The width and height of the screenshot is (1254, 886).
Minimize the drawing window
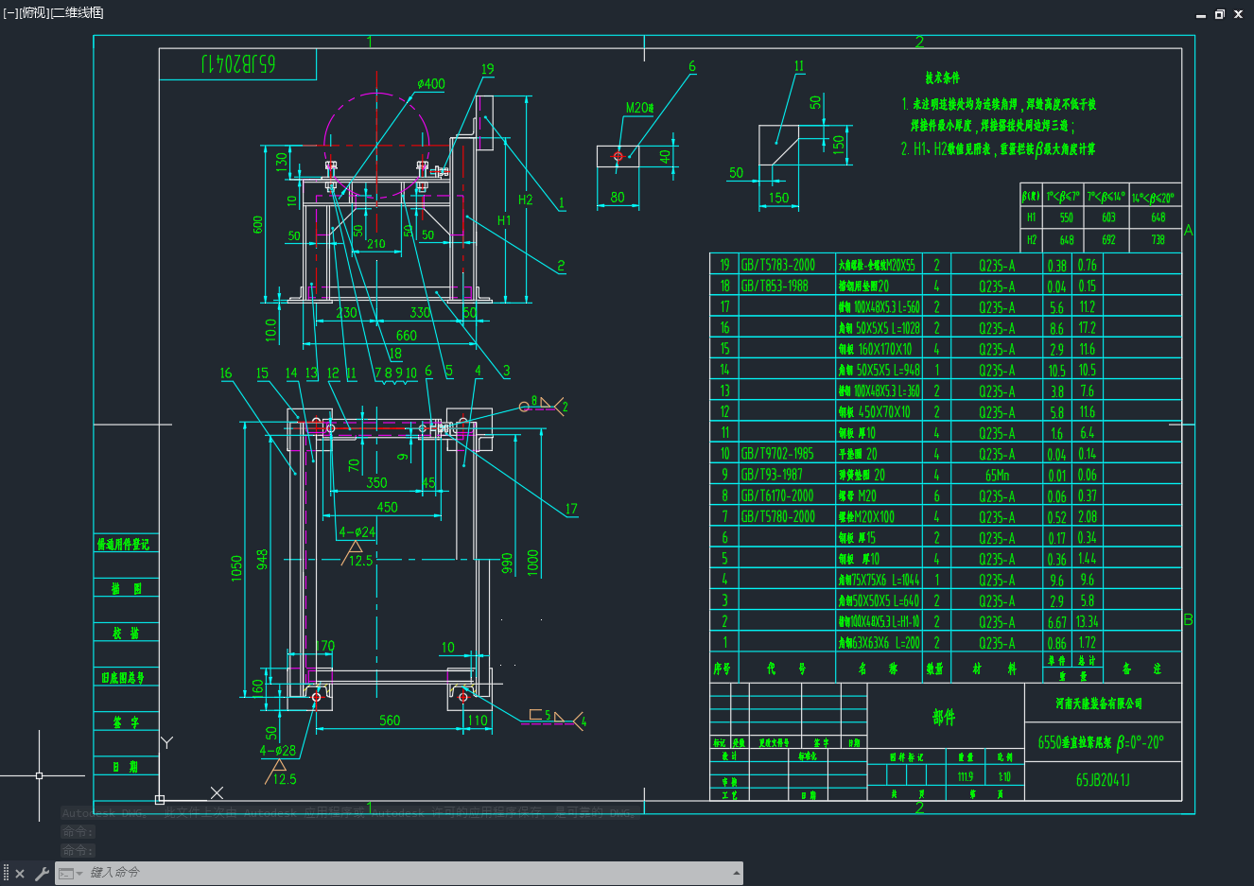(x=1201, y=14)
